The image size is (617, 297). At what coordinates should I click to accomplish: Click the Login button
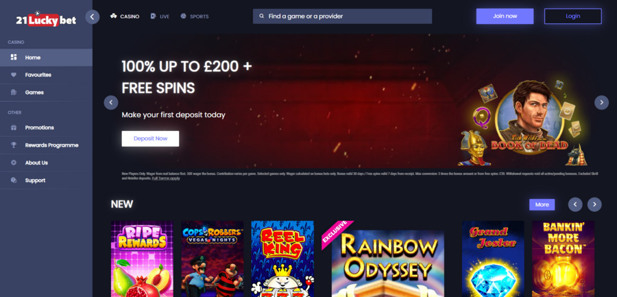573,16
